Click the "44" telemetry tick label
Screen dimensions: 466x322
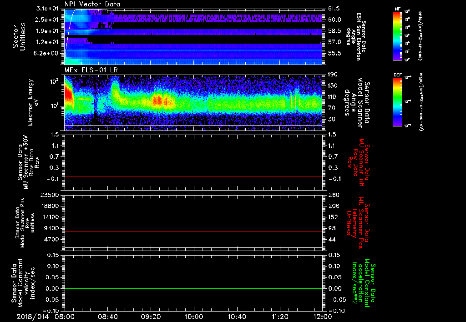332,239
